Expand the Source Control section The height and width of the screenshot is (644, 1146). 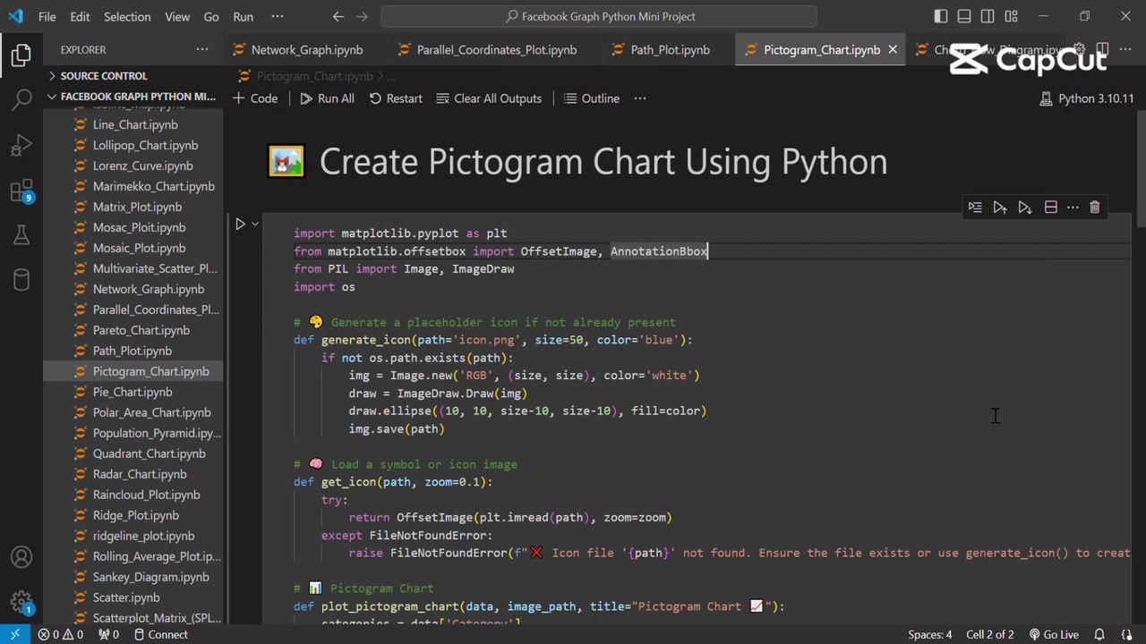pos(104,76)
